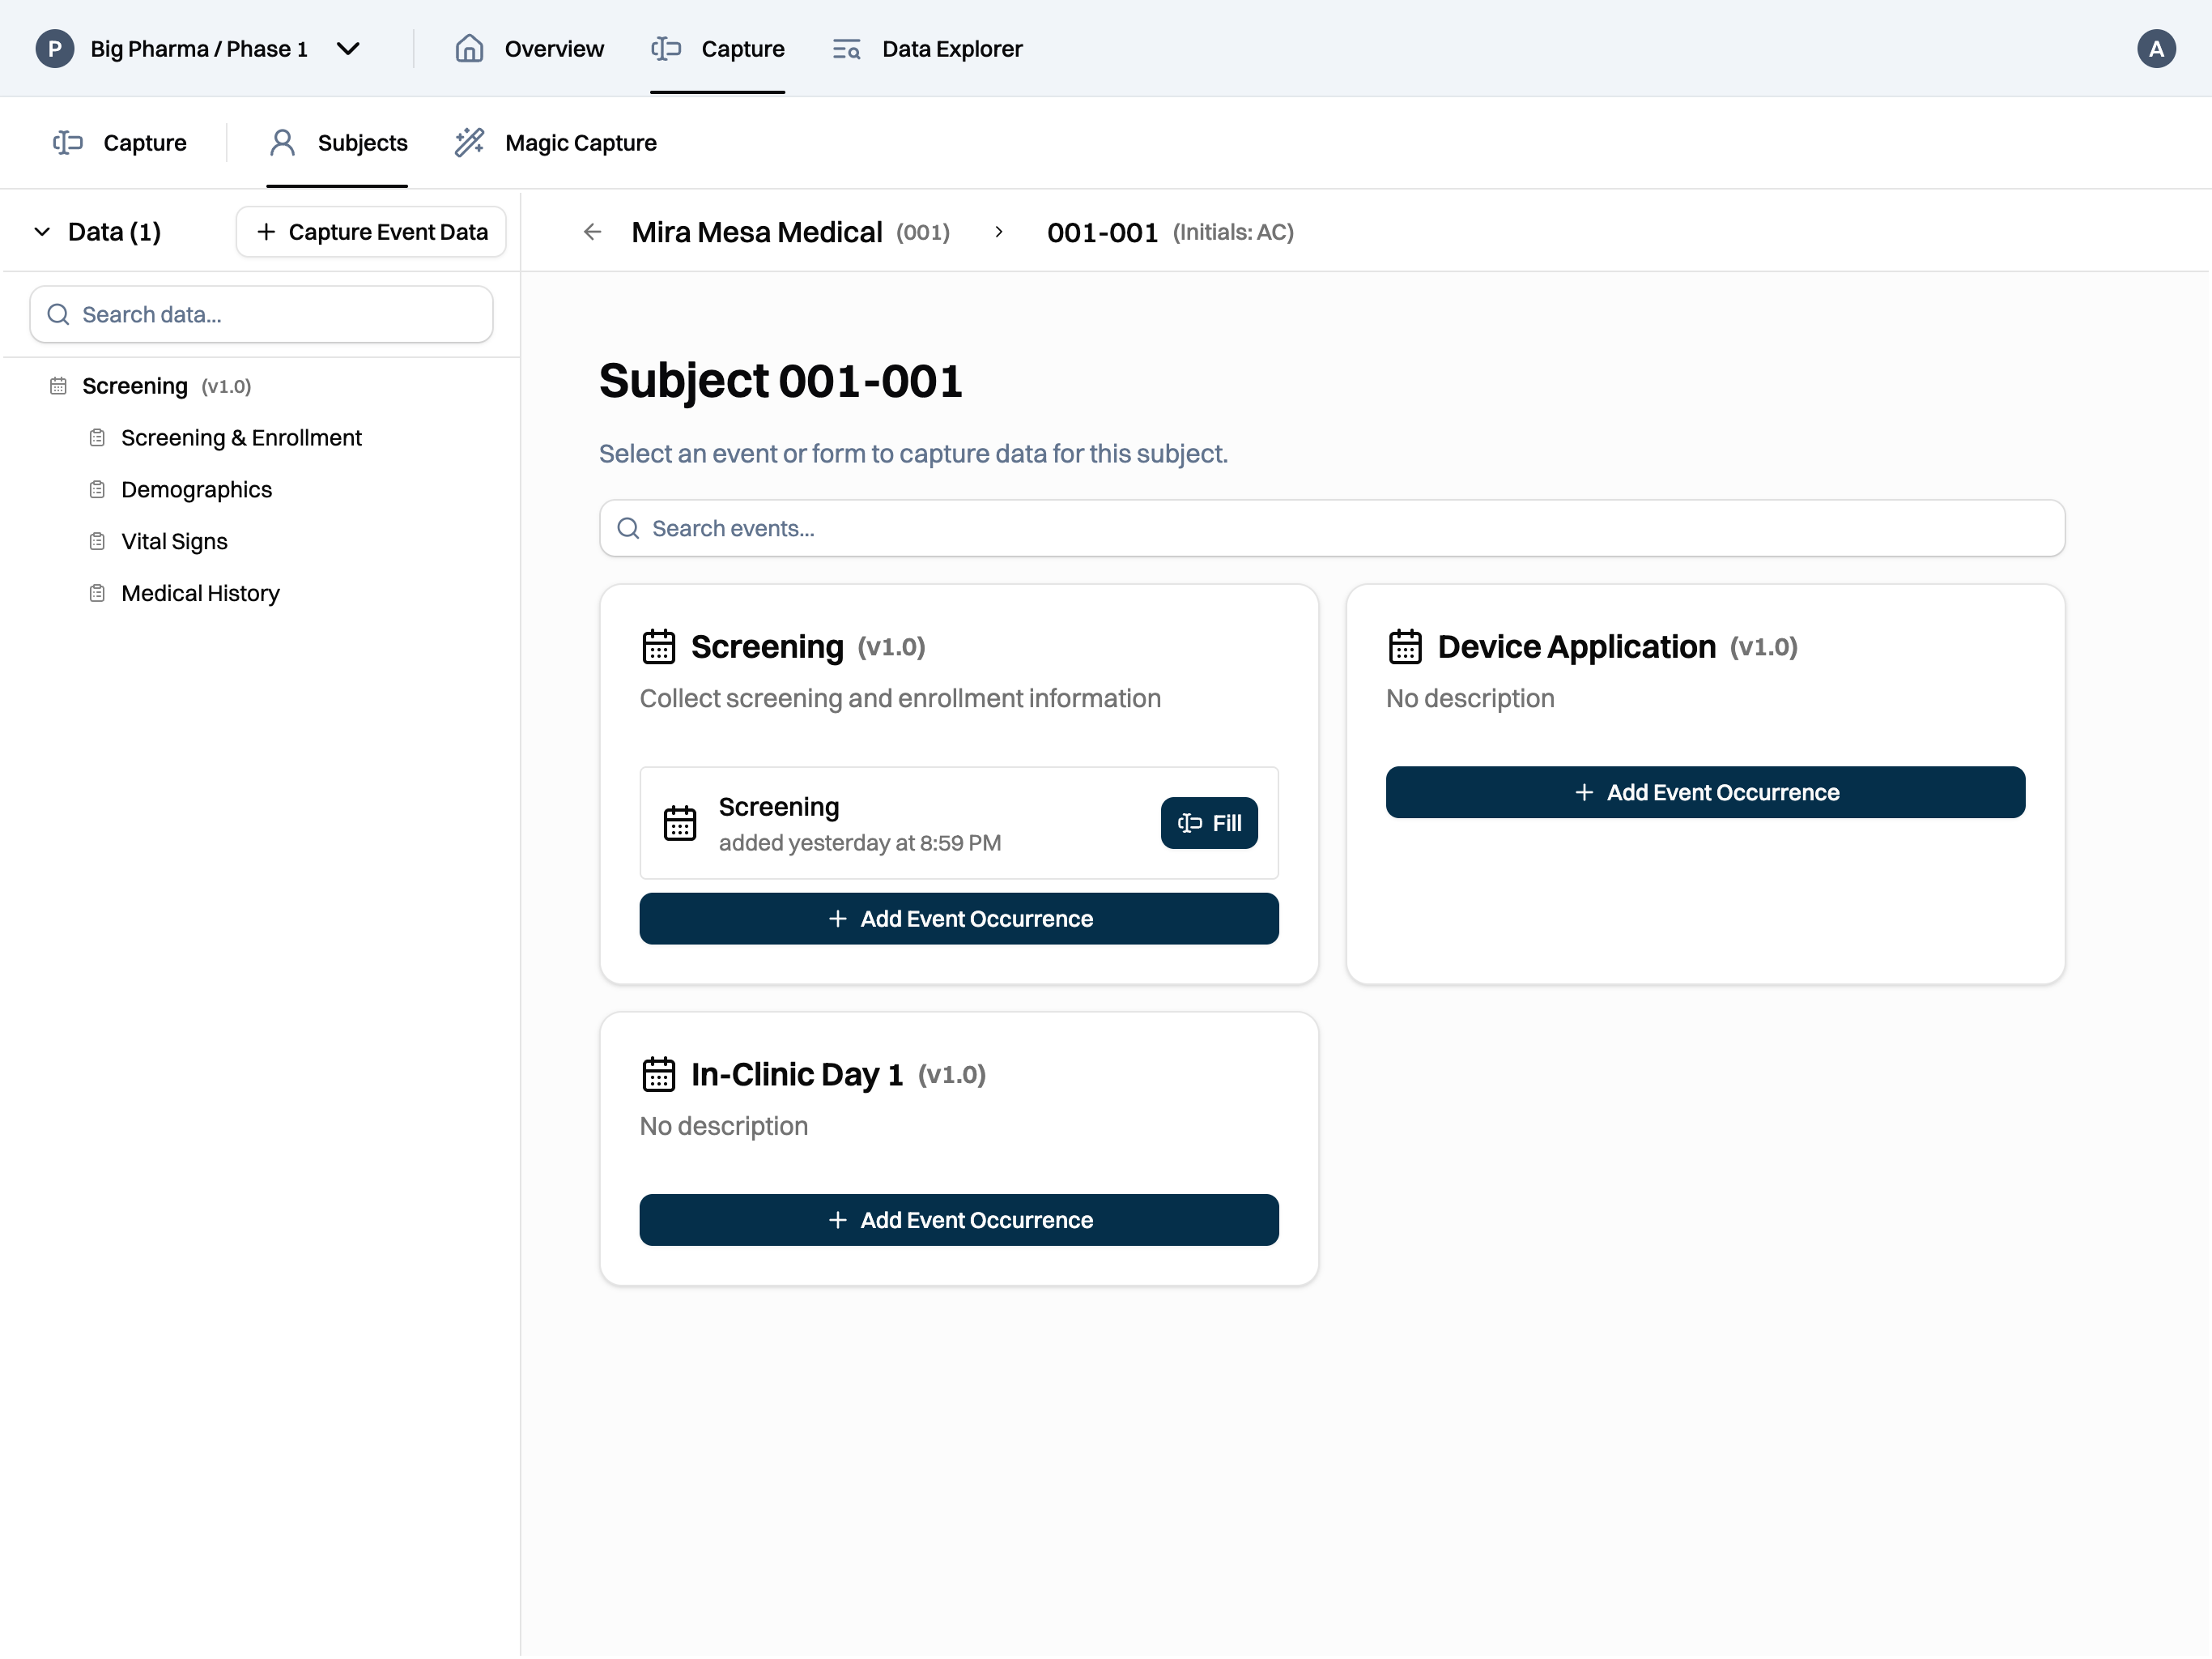Switch to the Magic Capture tab
Image resolution: width=2212 pixels, height=1659 pixels.
[x=580, y=143]
